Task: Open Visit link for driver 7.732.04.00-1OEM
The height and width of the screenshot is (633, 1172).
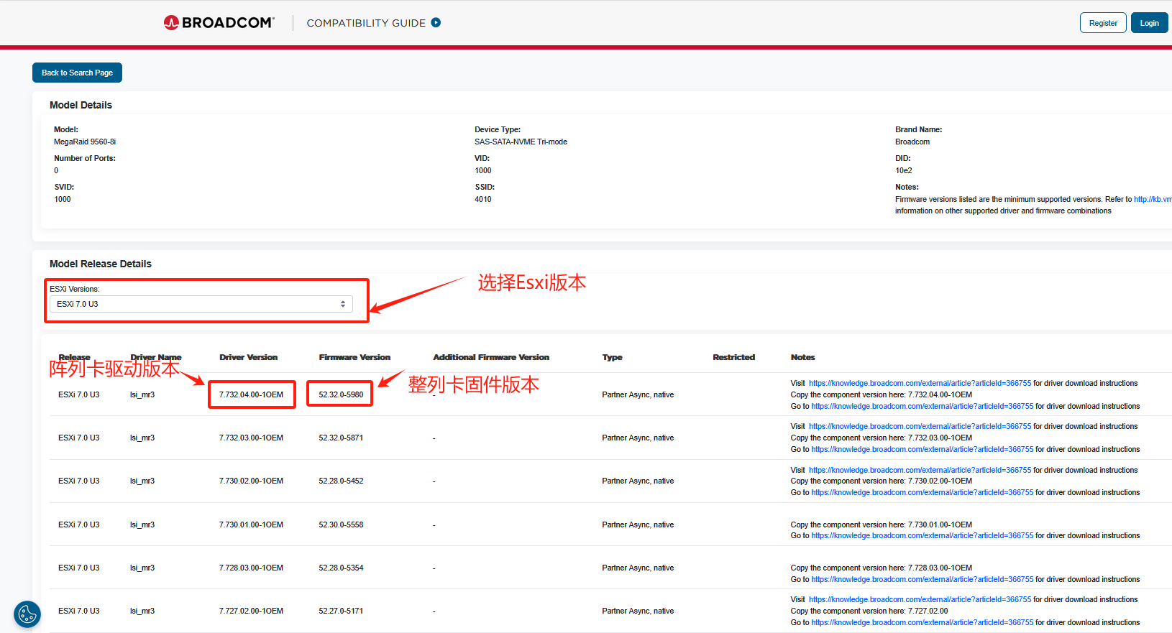Action: coord(920,384)
